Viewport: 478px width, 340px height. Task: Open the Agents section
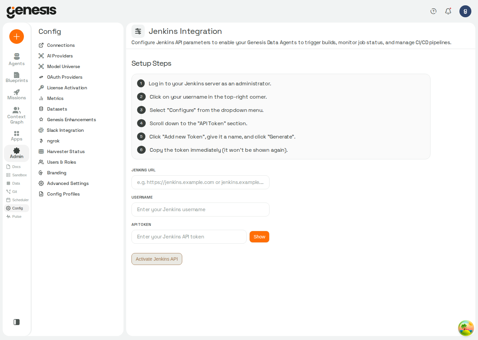[17, 59]
